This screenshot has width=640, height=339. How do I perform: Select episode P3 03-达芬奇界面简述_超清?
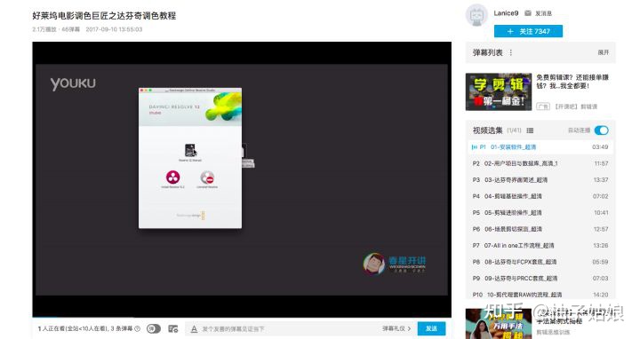tap(540, 179)
